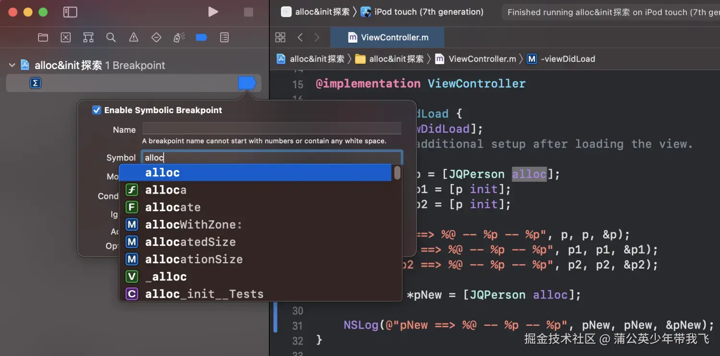This screenshot has width=720, height=356.
Task: Click the Finished running status message
Action: 613,12
